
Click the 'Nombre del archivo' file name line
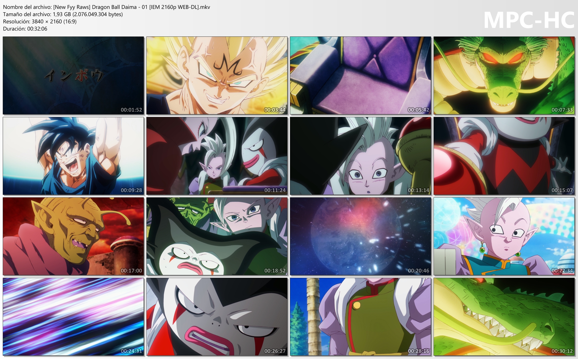tap(107, 7)
